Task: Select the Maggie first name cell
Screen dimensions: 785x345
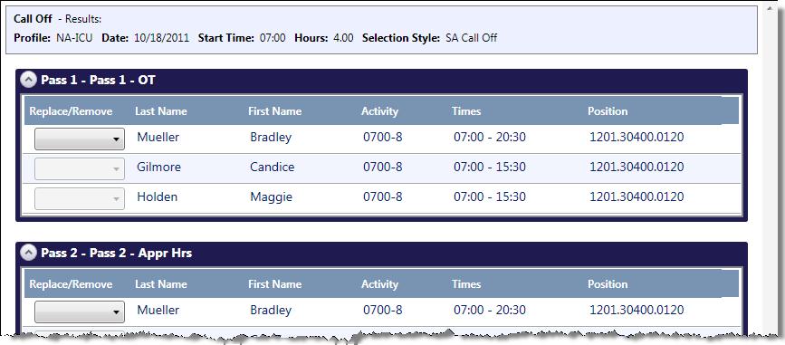Action: click(x=271, y=197)
